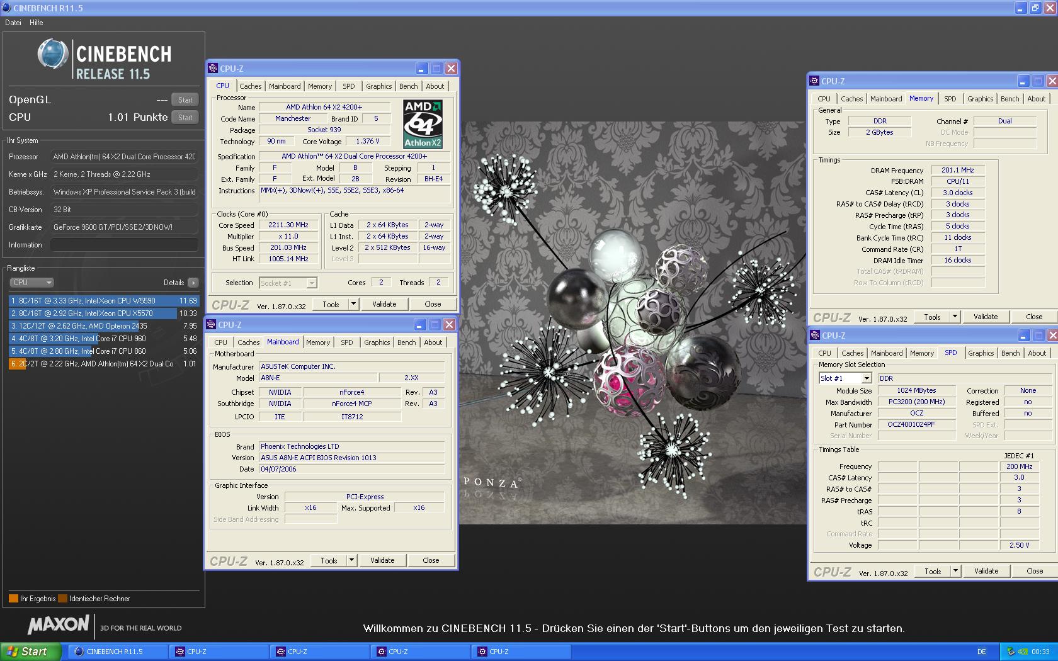
Task: Click the HT Link value 1005.14 MHz
Action: tap(288, 259)
